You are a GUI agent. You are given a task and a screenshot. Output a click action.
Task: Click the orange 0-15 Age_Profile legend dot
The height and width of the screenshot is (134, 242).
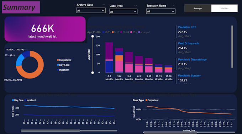[x=113, y=32]
